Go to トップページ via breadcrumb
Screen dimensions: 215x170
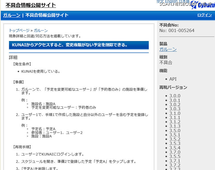pyautogui.click(x=19, y=30)
